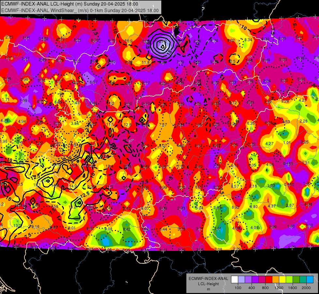Click the grid value 1.01
319x294 pixels.
click(x=287, y=143)
